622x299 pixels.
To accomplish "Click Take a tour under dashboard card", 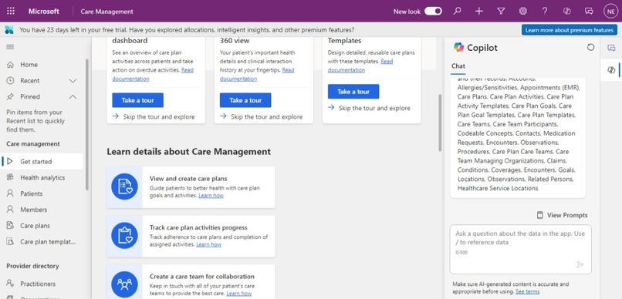I will tap(137, 100).
